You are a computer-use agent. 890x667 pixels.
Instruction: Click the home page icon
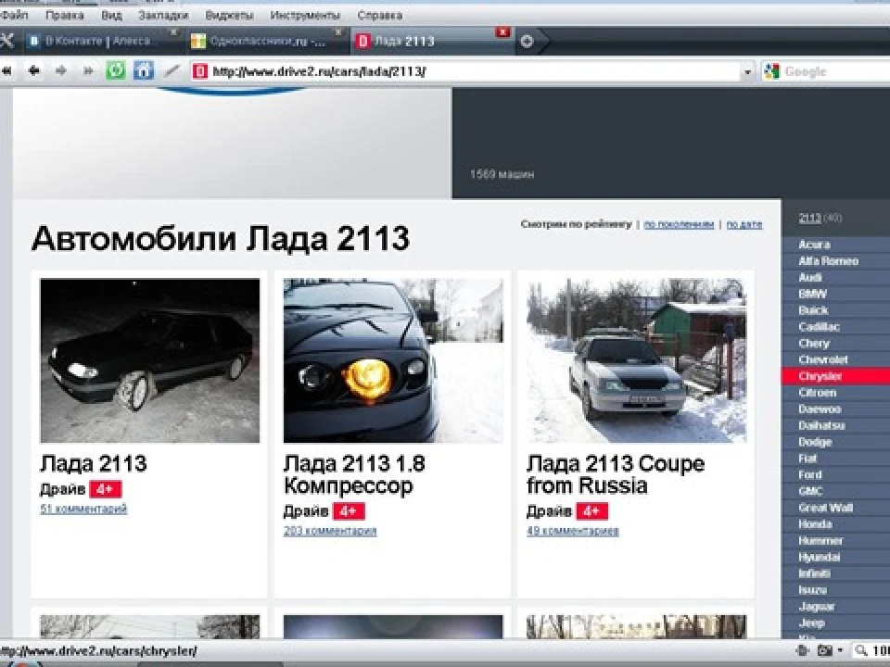(144, 71)
